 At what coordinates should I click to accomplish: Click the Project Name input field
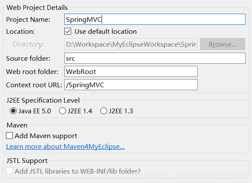(x=155, y=19)
